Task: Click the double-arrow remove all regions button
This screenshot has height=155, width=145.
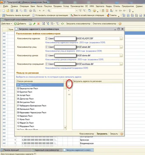Action: (x=69, y=94)
